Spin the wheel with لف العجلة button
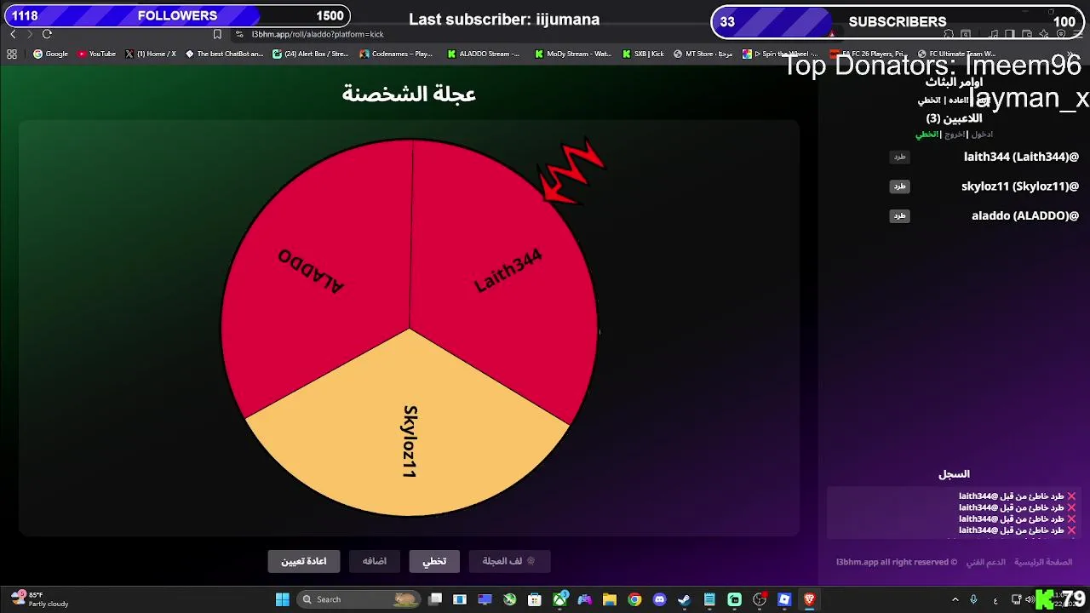The height and width of the screenshot is (613, 1090). (x=509, y=561)
